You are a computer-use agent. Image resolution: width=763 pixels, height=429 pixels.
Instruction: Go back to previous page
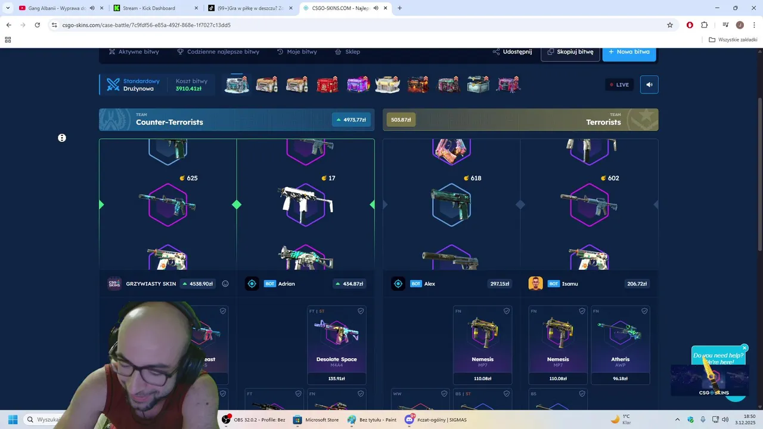point(8,25)
